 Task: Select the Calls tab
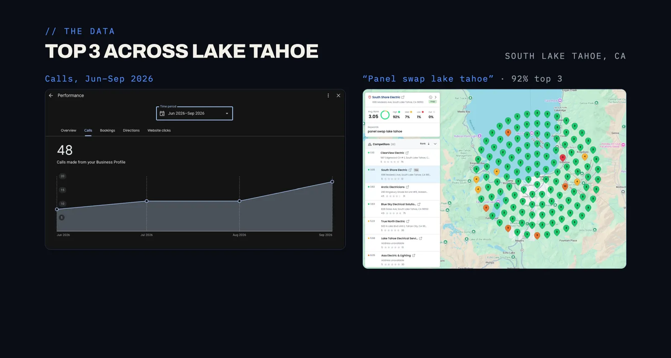[88, 130]
